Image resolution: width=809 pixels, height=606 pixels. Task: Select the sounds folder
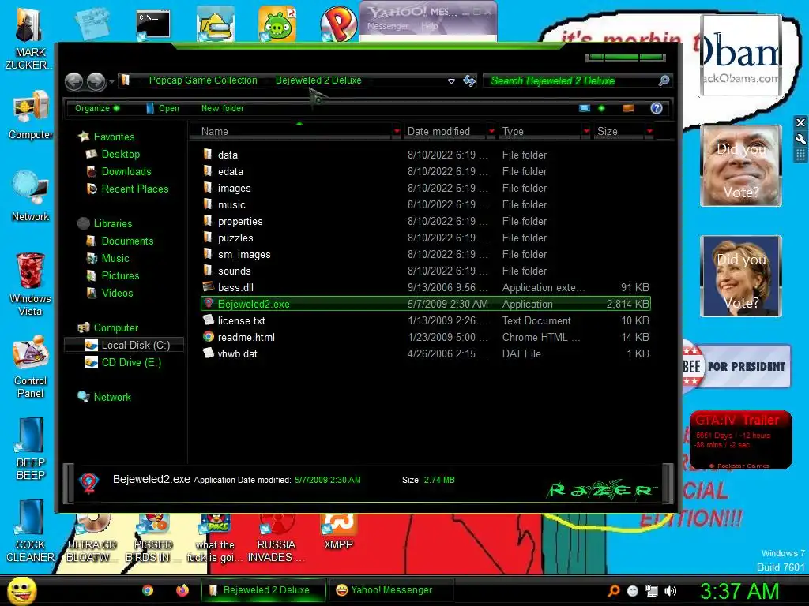[x=426, y=271]
